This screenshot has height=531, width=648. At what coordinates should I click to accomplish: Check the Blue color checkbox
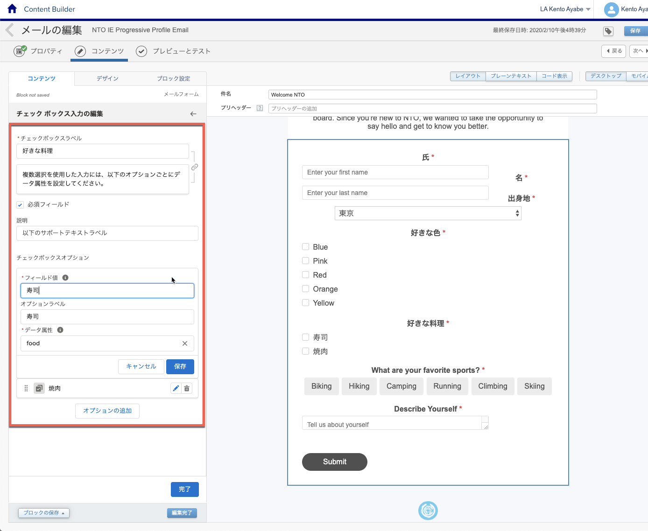point(306,247)
